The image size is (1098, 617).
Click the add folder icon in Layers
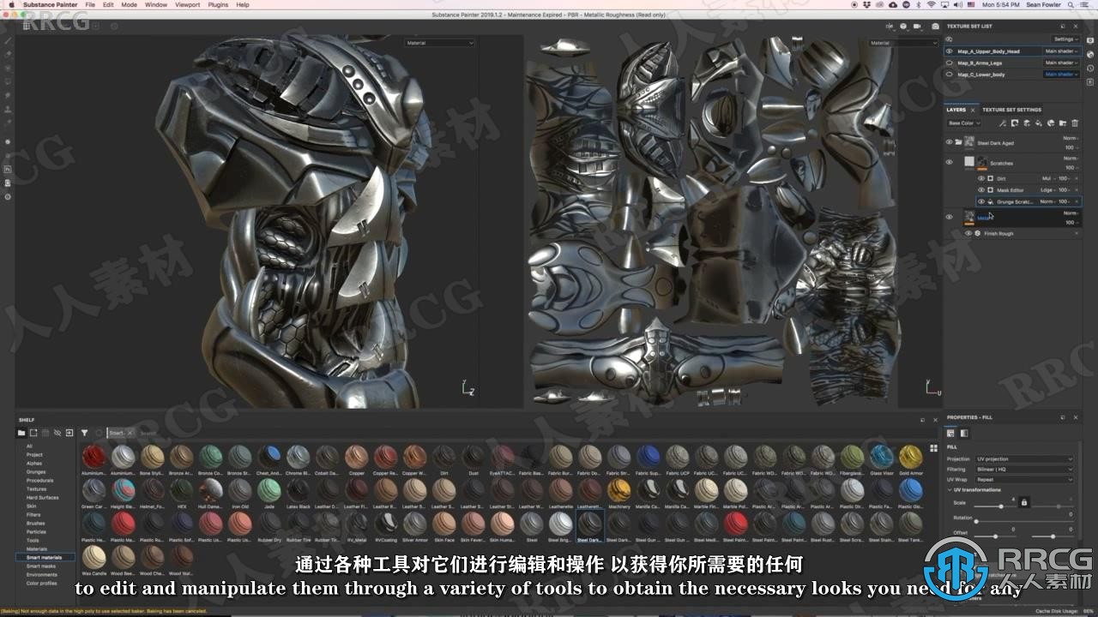[x=1063, y=123]
